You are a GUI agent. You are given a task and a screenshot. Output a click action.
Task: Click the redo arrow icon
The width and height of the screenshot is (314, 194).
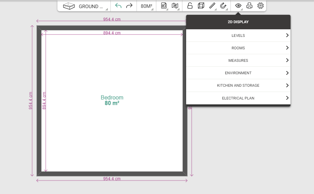(129, 6)
